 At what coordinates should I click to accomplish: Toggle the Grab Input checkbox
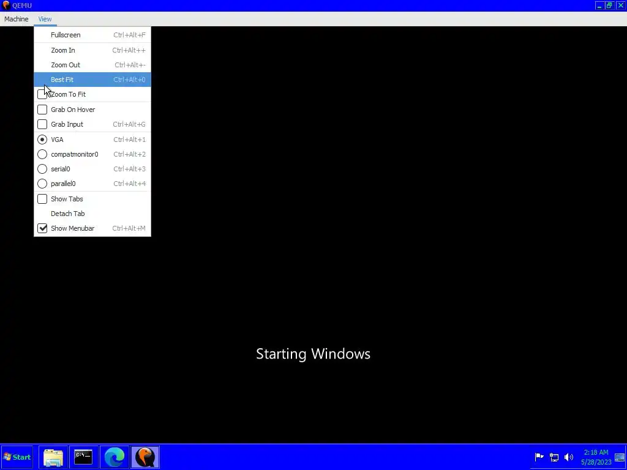[42, 124]
